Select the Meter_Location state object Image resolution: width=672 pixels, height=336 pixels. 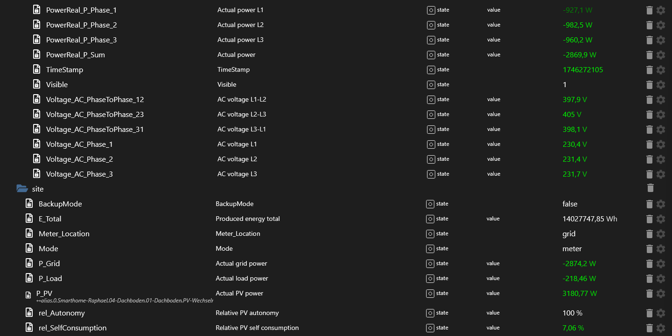[64, 234]
